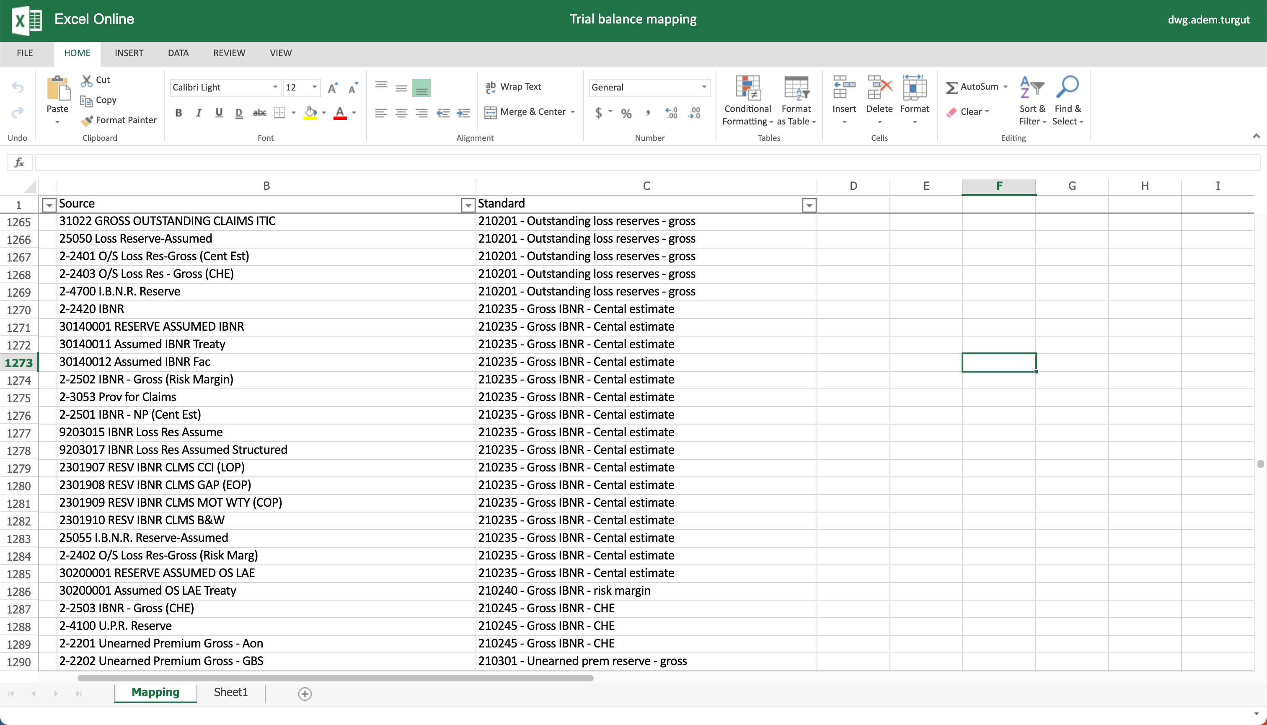
Task: Apply strikethrough formatting icon
Action: (x=259, y=113)
